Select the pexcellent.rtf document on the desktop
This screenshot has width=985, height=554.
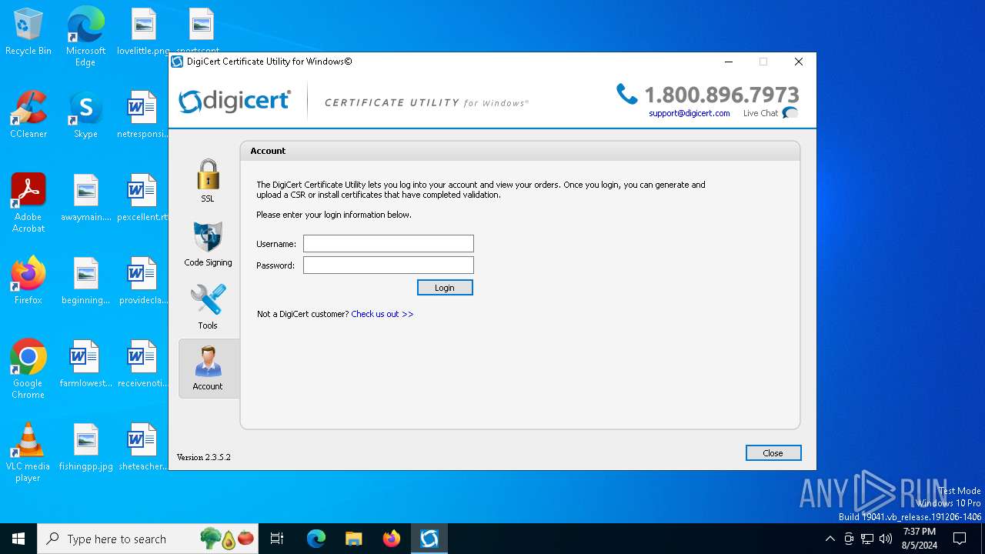coord(142,198)
